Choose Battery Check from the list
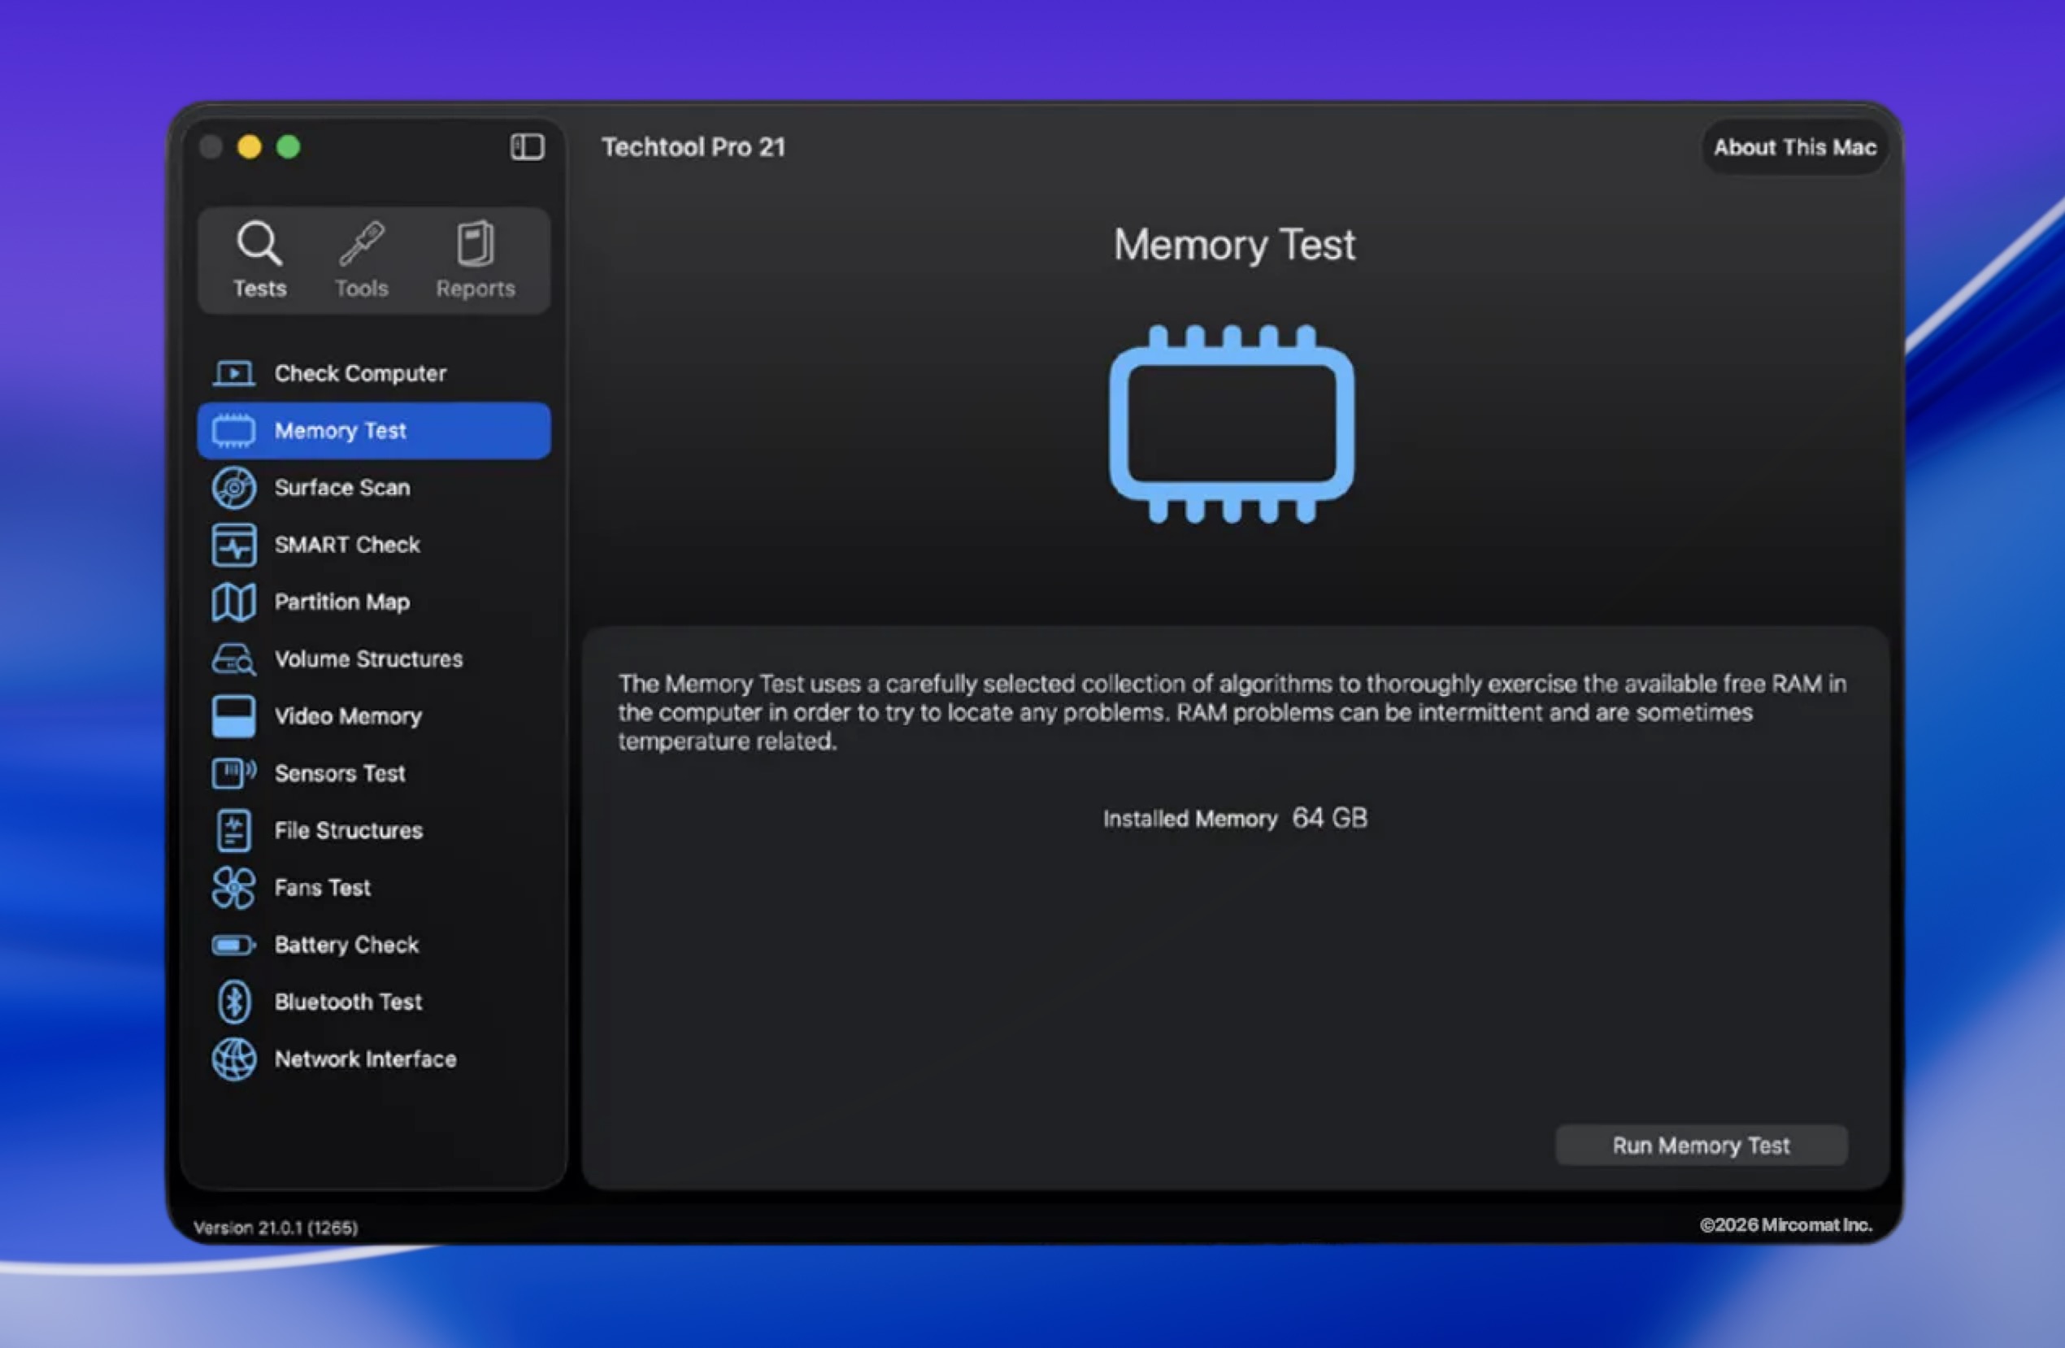 (x=373, y=945)
